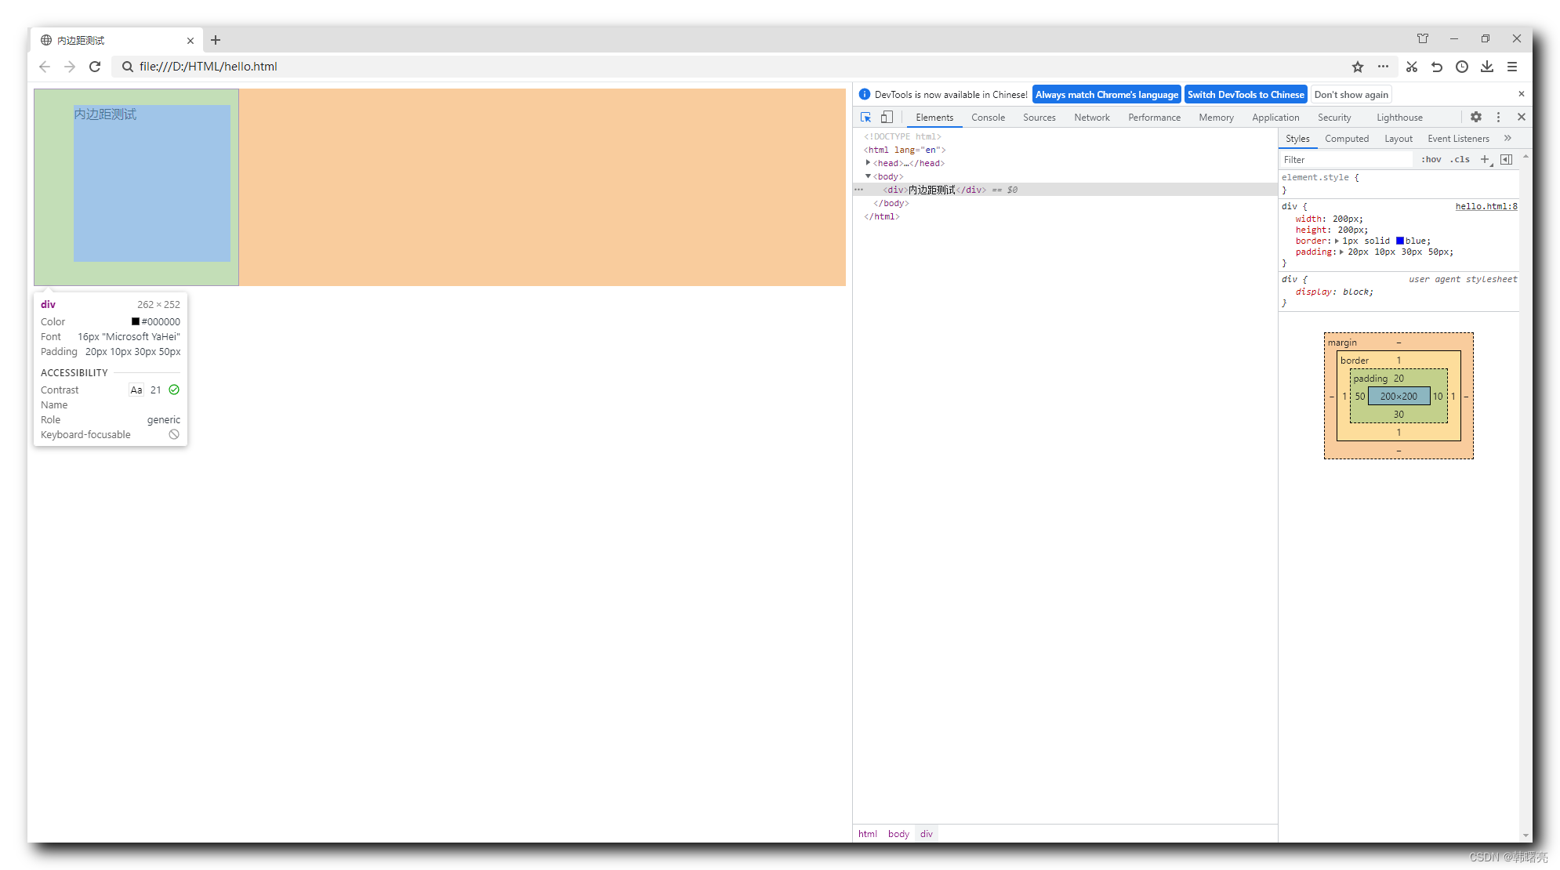Expand the head tree node
This screenshot has width=1560, height=870.
[x=870, y=163]
